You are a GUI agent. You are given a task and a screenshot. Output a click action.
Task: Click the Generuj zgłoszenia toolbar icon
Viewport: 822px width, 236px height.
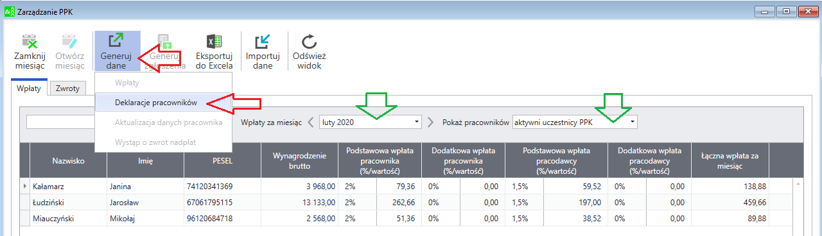click(x=164, y=42)
